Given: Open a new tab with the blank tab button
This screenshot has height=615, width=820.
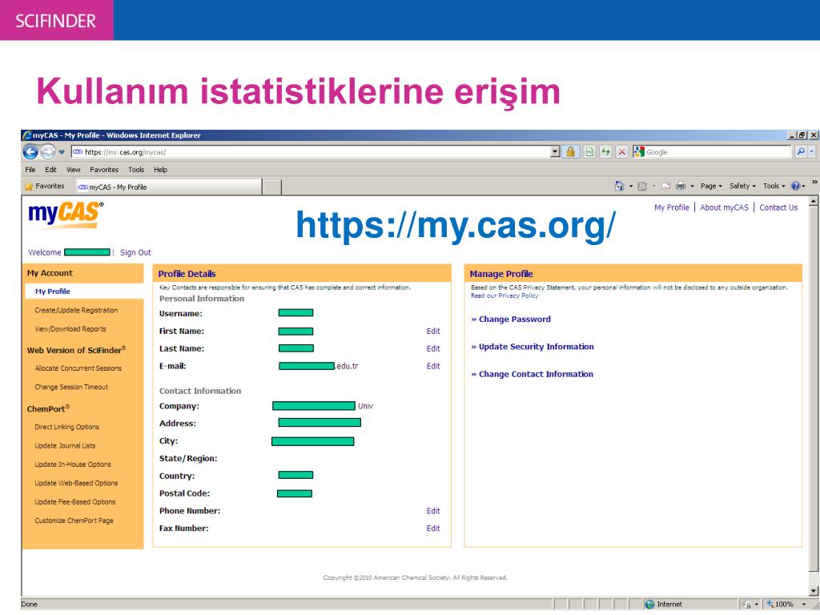Looking at the screenshot, I should point(272,187).
